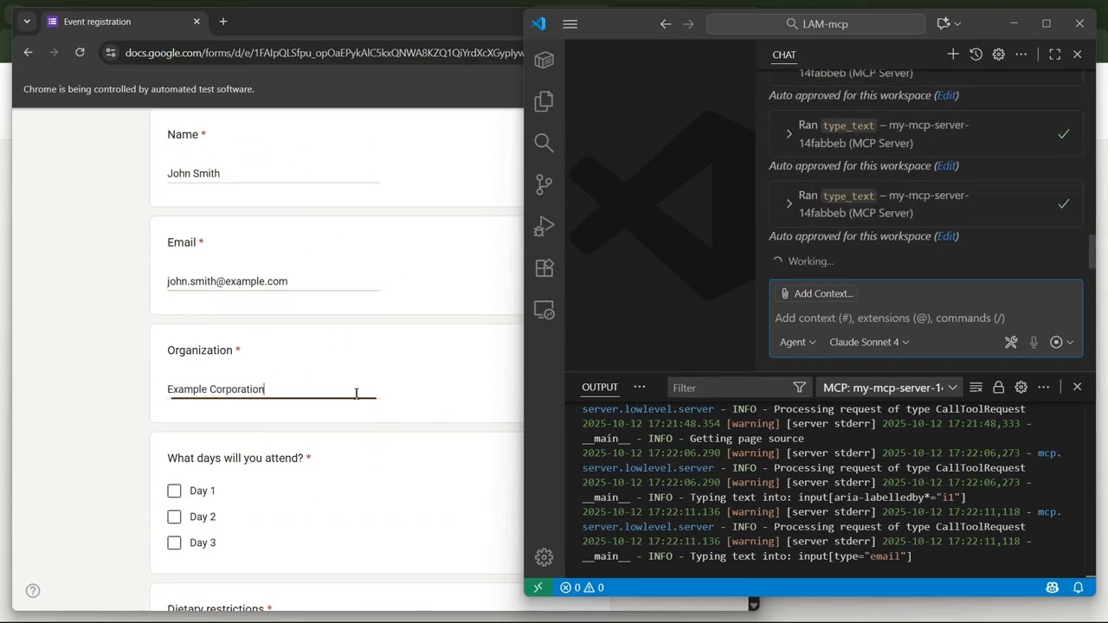
Task: Start a new chat with the plus icon
Action: (953, 55)
